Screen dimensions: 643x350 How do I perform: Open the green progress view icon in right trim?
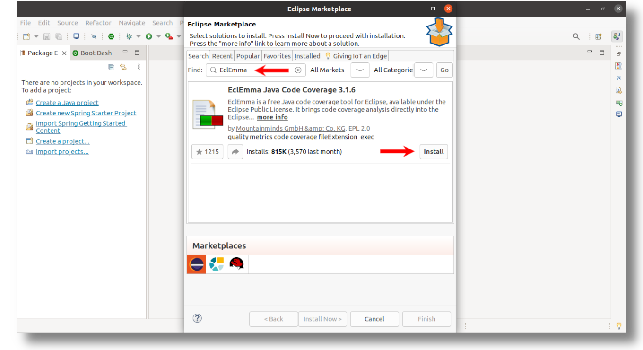pos(619,103)
